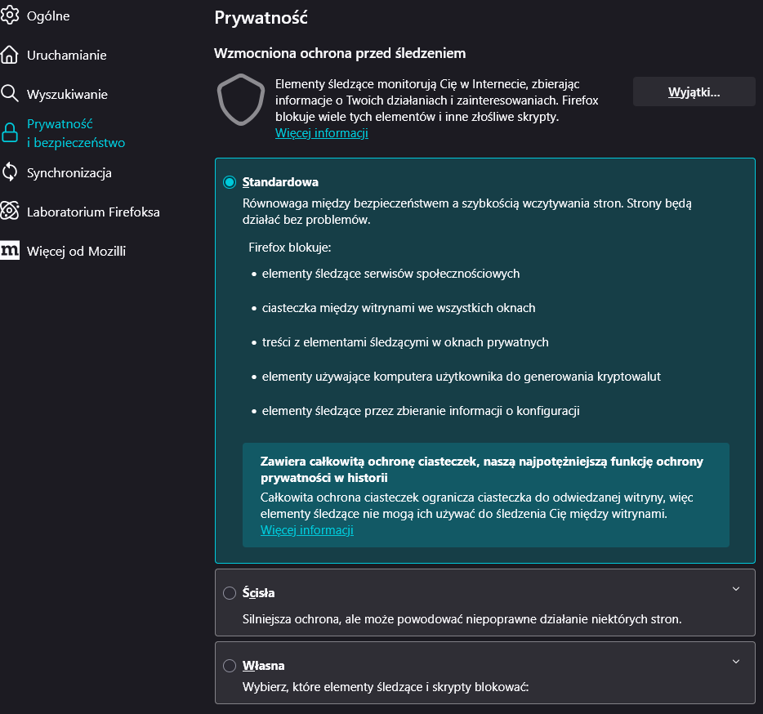Select the Własna protection radio button

(230, 666)
